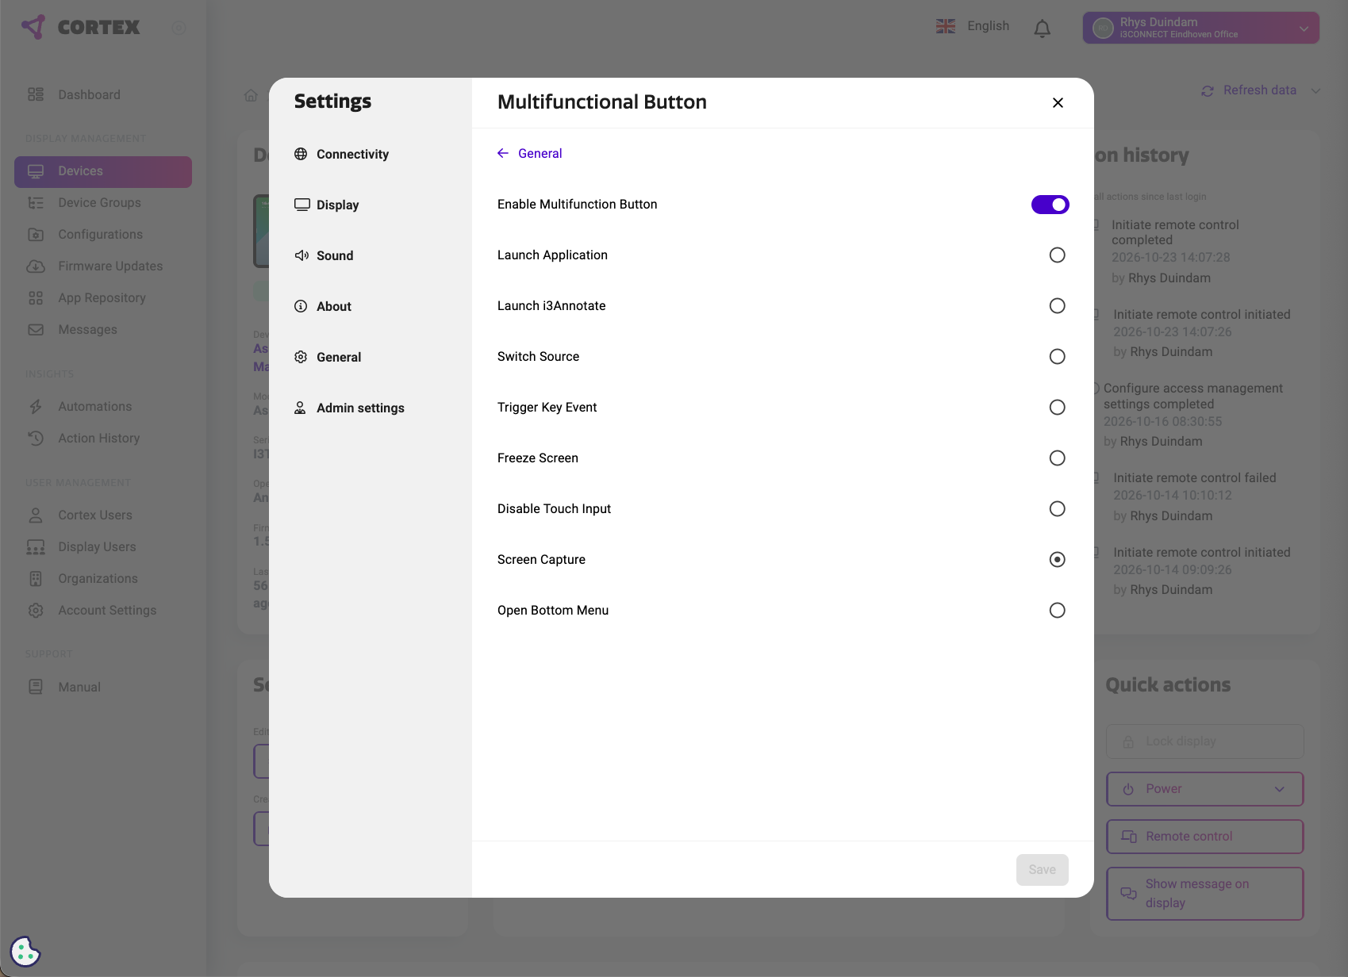
Task: Click the Manual book icon
Action: click(x=36, y=687)
